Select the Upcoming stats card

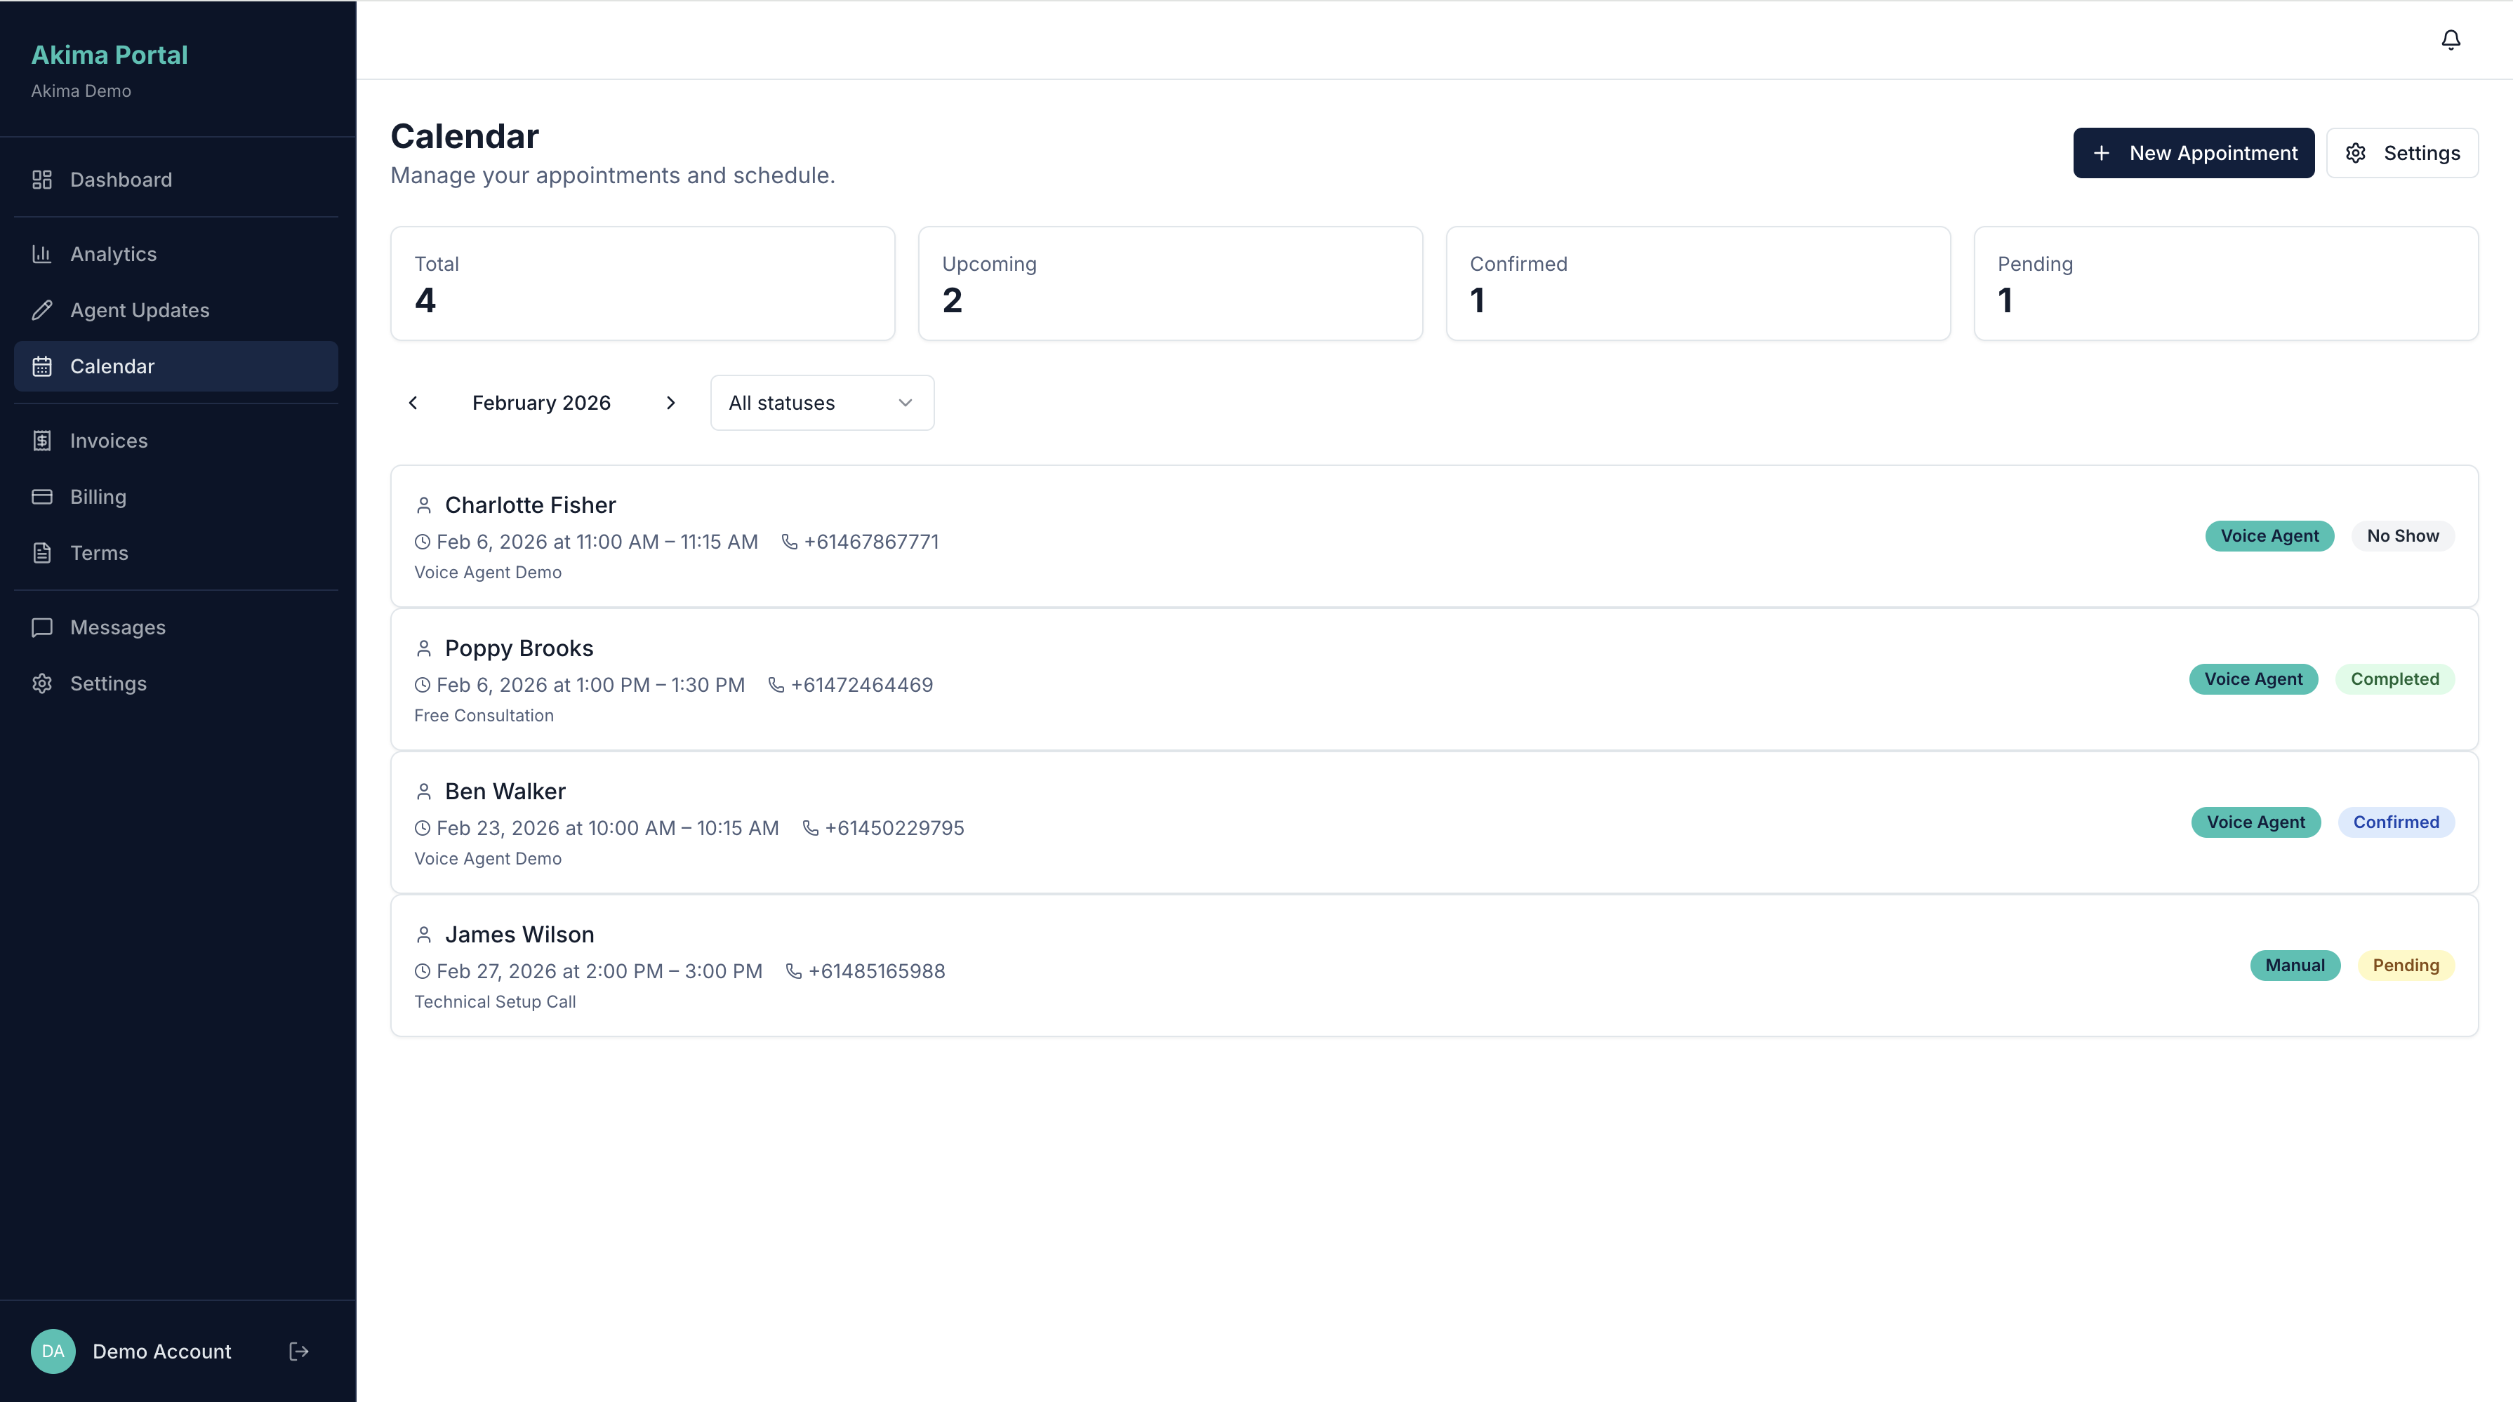tap(1169, 283)
